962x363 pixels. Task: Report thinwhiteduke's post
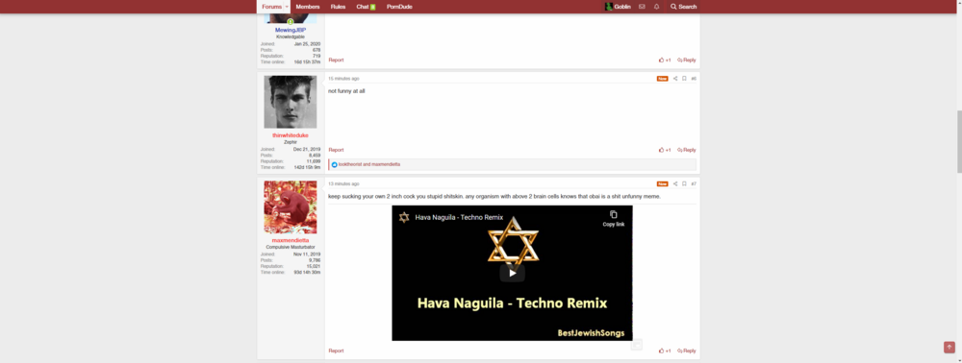coord(336,150)
